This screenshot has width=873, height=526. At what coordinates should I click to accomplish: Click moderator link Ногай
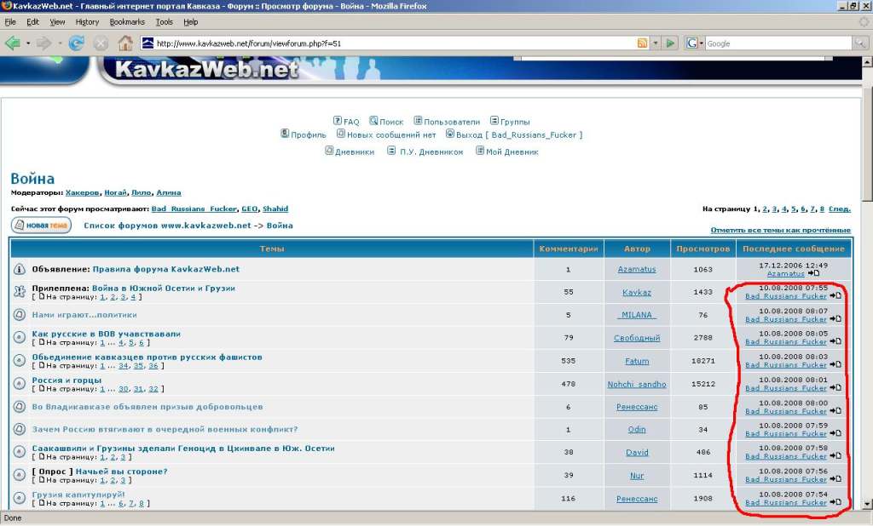click(x=115, y=192)
